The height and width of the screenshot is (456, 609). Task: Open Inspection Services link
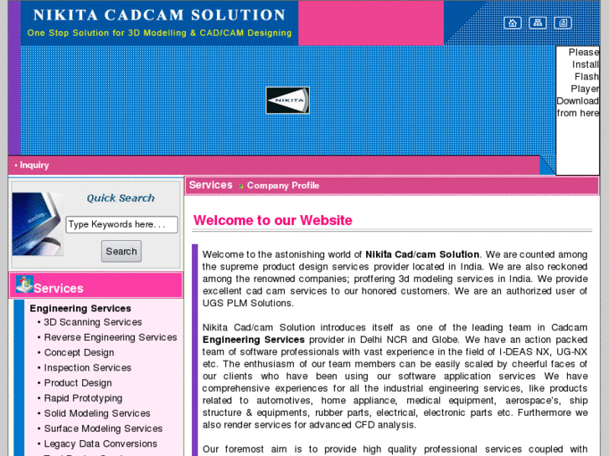tap(88, 367)
